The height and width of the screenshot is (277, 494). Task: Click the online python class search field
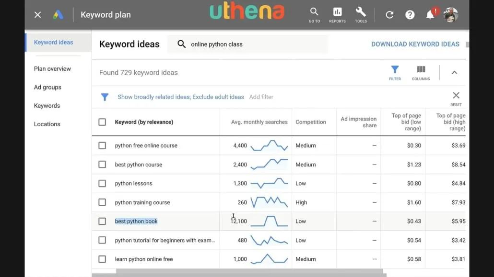pos(247,44)
